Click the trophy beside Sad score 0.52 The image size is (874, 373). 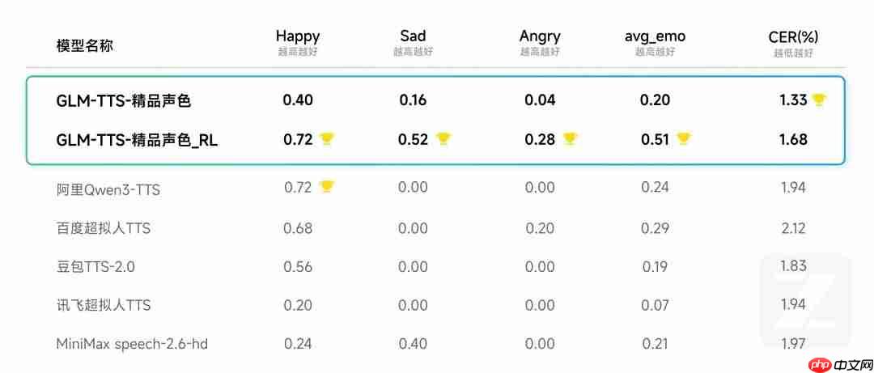pos(443,139)
